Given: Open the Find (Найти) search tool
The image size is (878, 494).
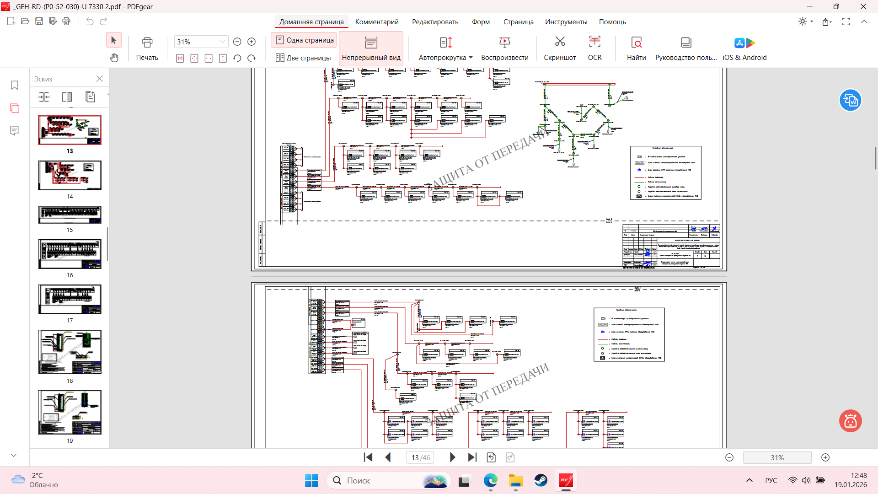Looking at the screenshot, I should click(x=636, y=43).
